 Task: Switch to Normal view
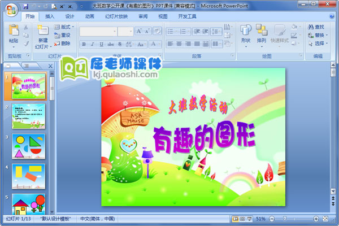click(x=235, y=219)
